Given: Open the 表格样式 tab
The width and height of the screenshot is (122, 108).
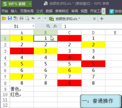Looking at the screenshot, I should coord(62,11).
